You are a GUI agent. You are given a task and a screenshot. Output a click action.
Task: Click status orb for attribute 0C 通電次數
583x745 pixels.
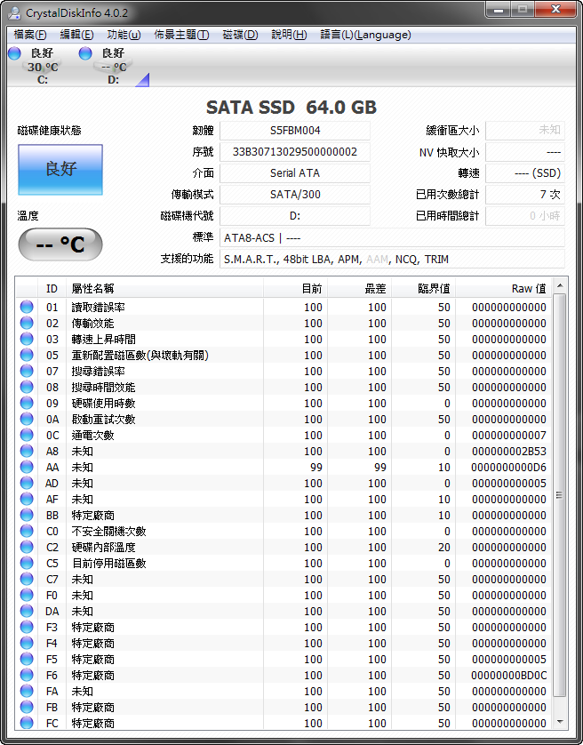28,436
